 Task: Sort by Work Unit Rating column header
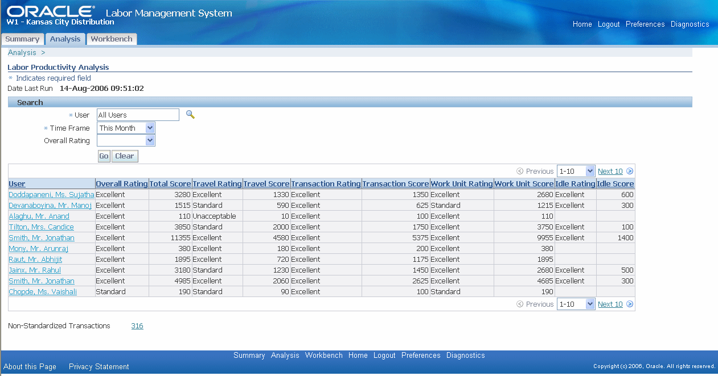tap(462, 183)
